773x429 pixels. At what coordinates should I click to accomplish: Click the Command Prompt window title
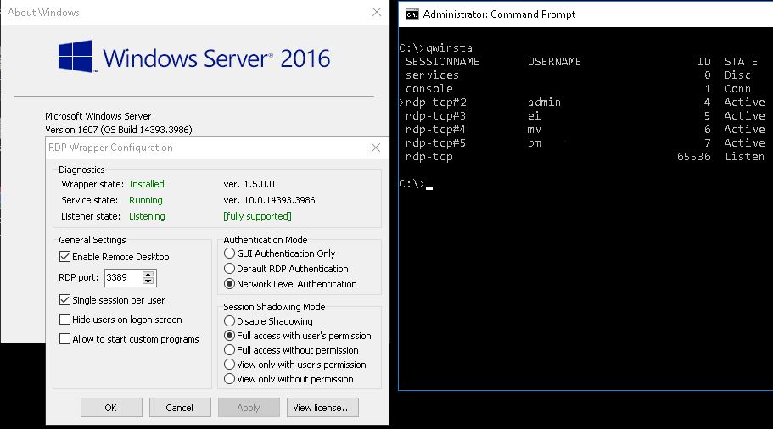[x=499, y=14]
